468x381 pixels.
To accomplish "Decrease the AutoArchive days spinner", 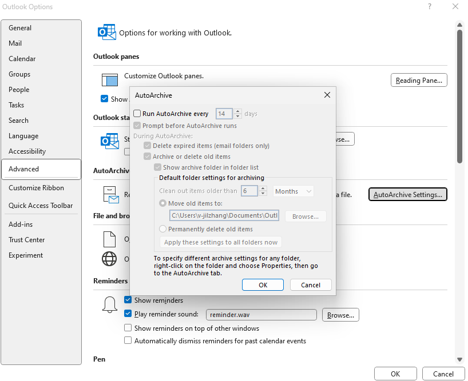I will click(237, 116).
